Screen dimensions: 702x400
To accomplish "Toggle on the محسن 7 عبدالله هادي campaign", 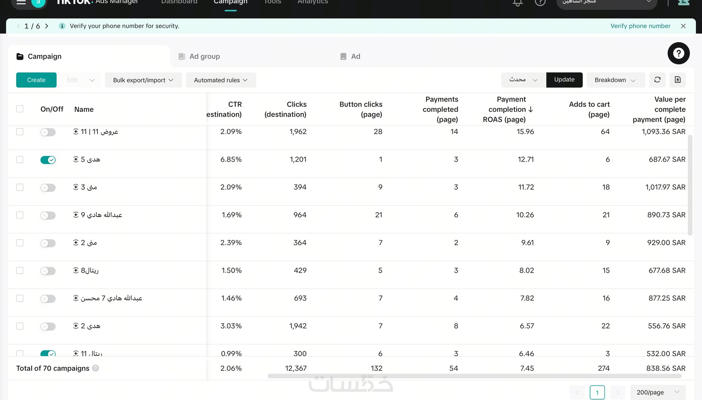I will tap(48, 299).
